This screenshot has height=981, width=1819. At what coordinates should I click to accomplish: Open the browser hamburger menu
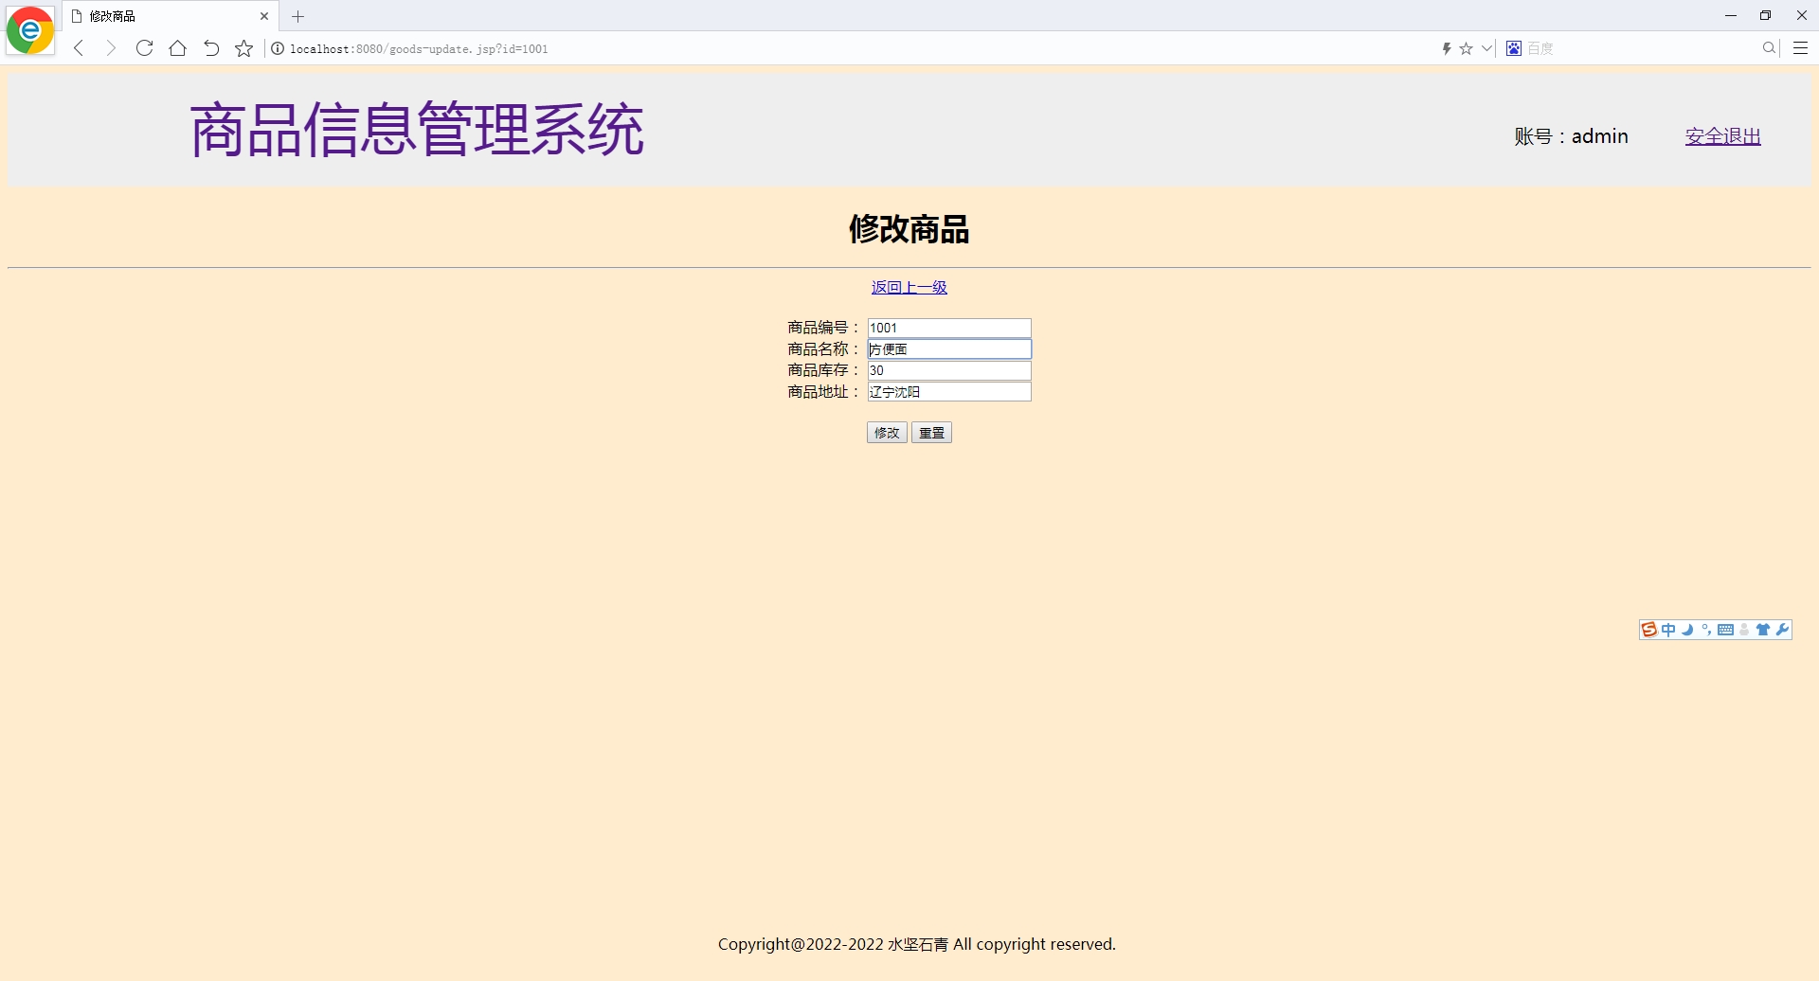[1801, 48]
